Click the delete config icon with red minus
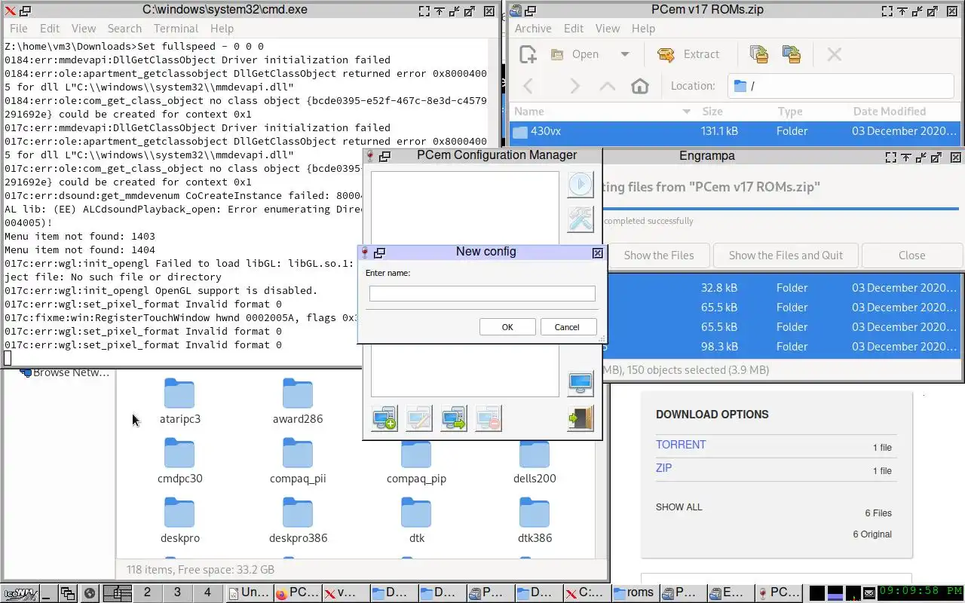Viewport: 965px width, 603px height. (x=489, y=418)
